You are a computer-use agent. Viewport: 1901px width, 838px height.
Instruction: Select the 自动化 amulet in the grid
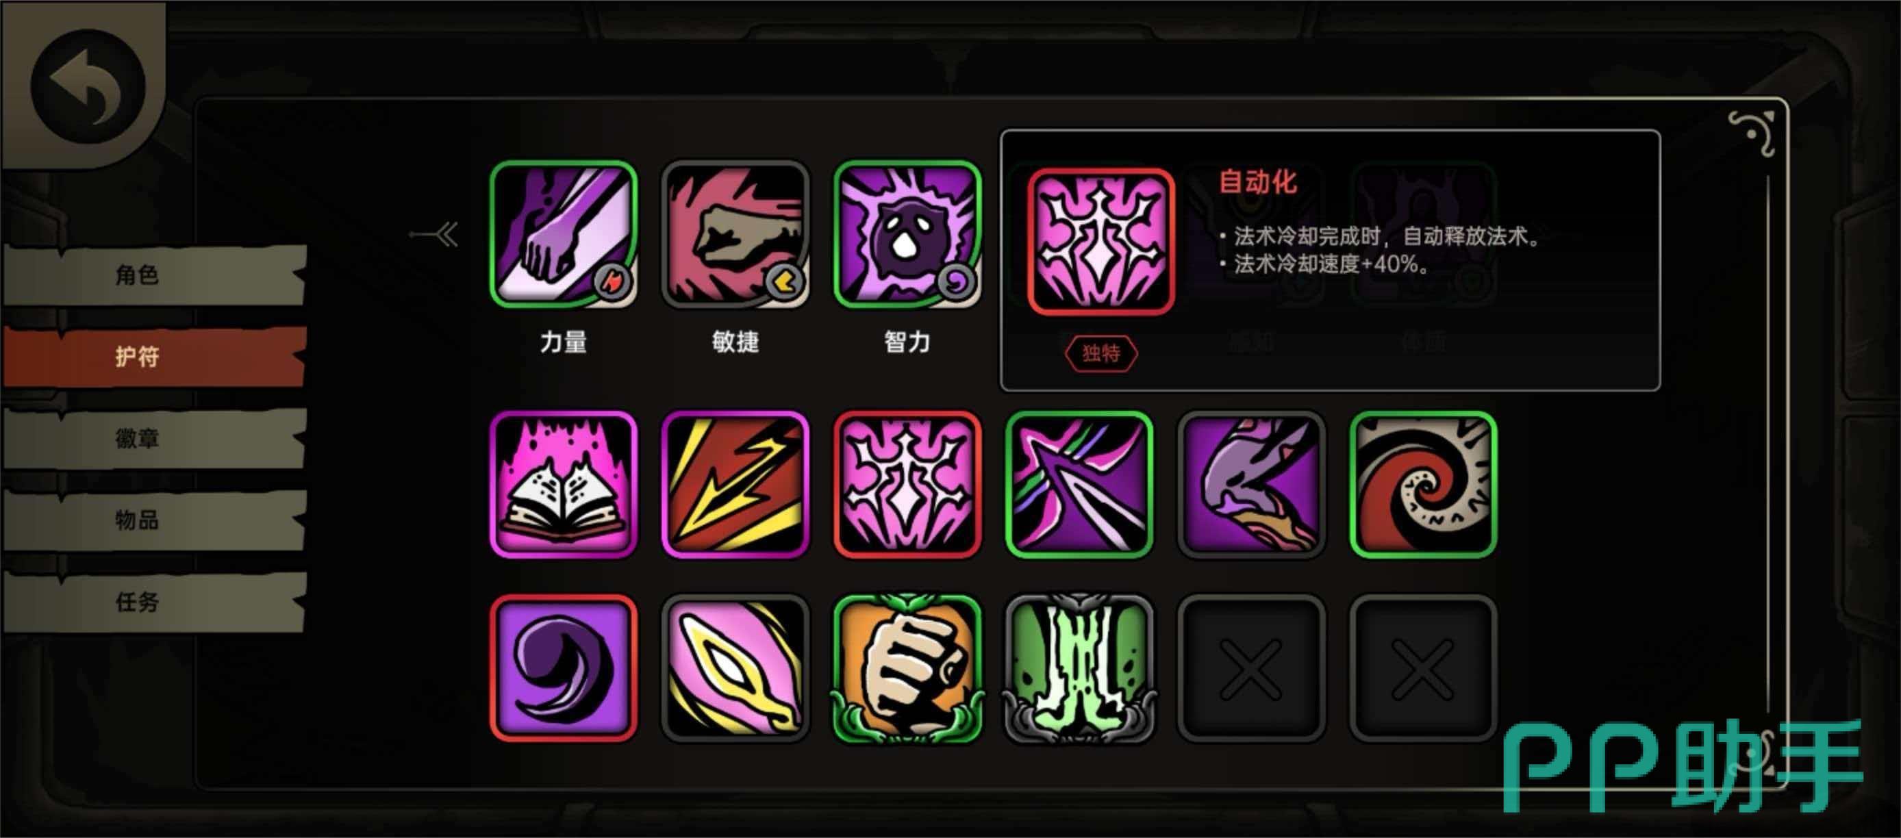coord(907,485)
